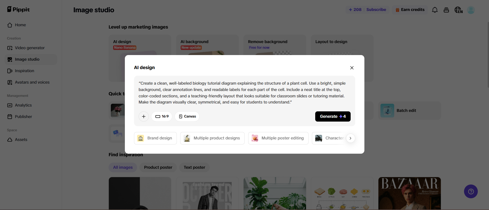
Task: Open the help question mark bubble
Action: pos(471,191)
